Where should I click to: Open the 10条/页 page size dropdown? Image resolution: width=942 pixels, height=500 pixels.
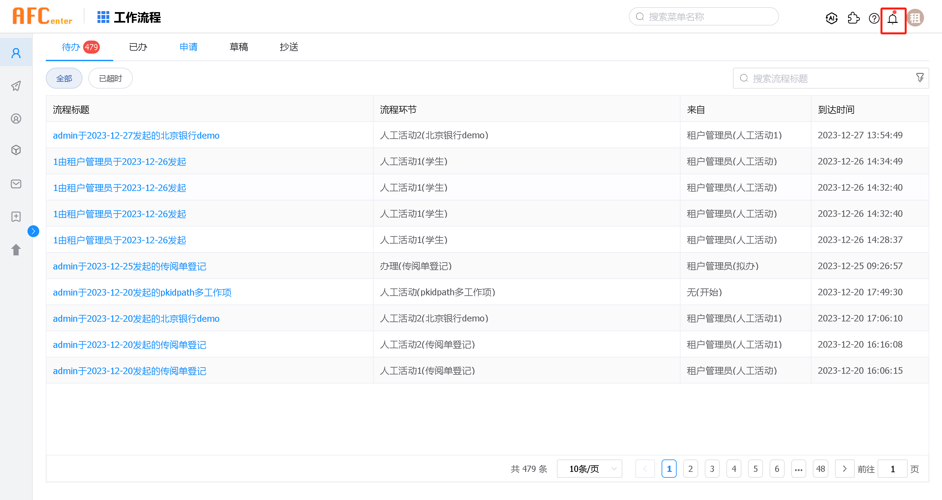coord(589,469)
